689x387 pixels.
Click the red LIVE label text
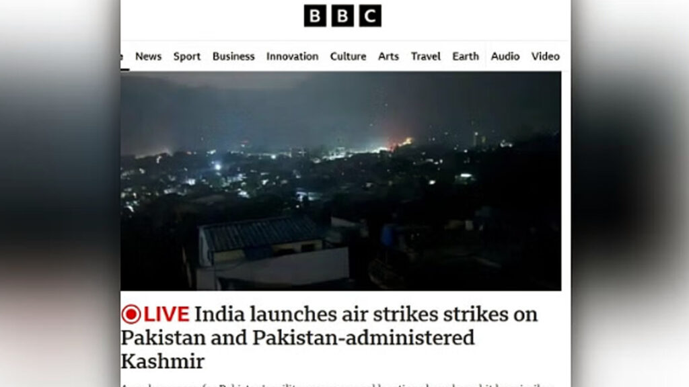166,314
